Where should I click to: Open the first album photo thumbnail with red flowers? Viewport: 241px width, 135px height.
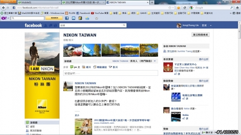point(73,50)
